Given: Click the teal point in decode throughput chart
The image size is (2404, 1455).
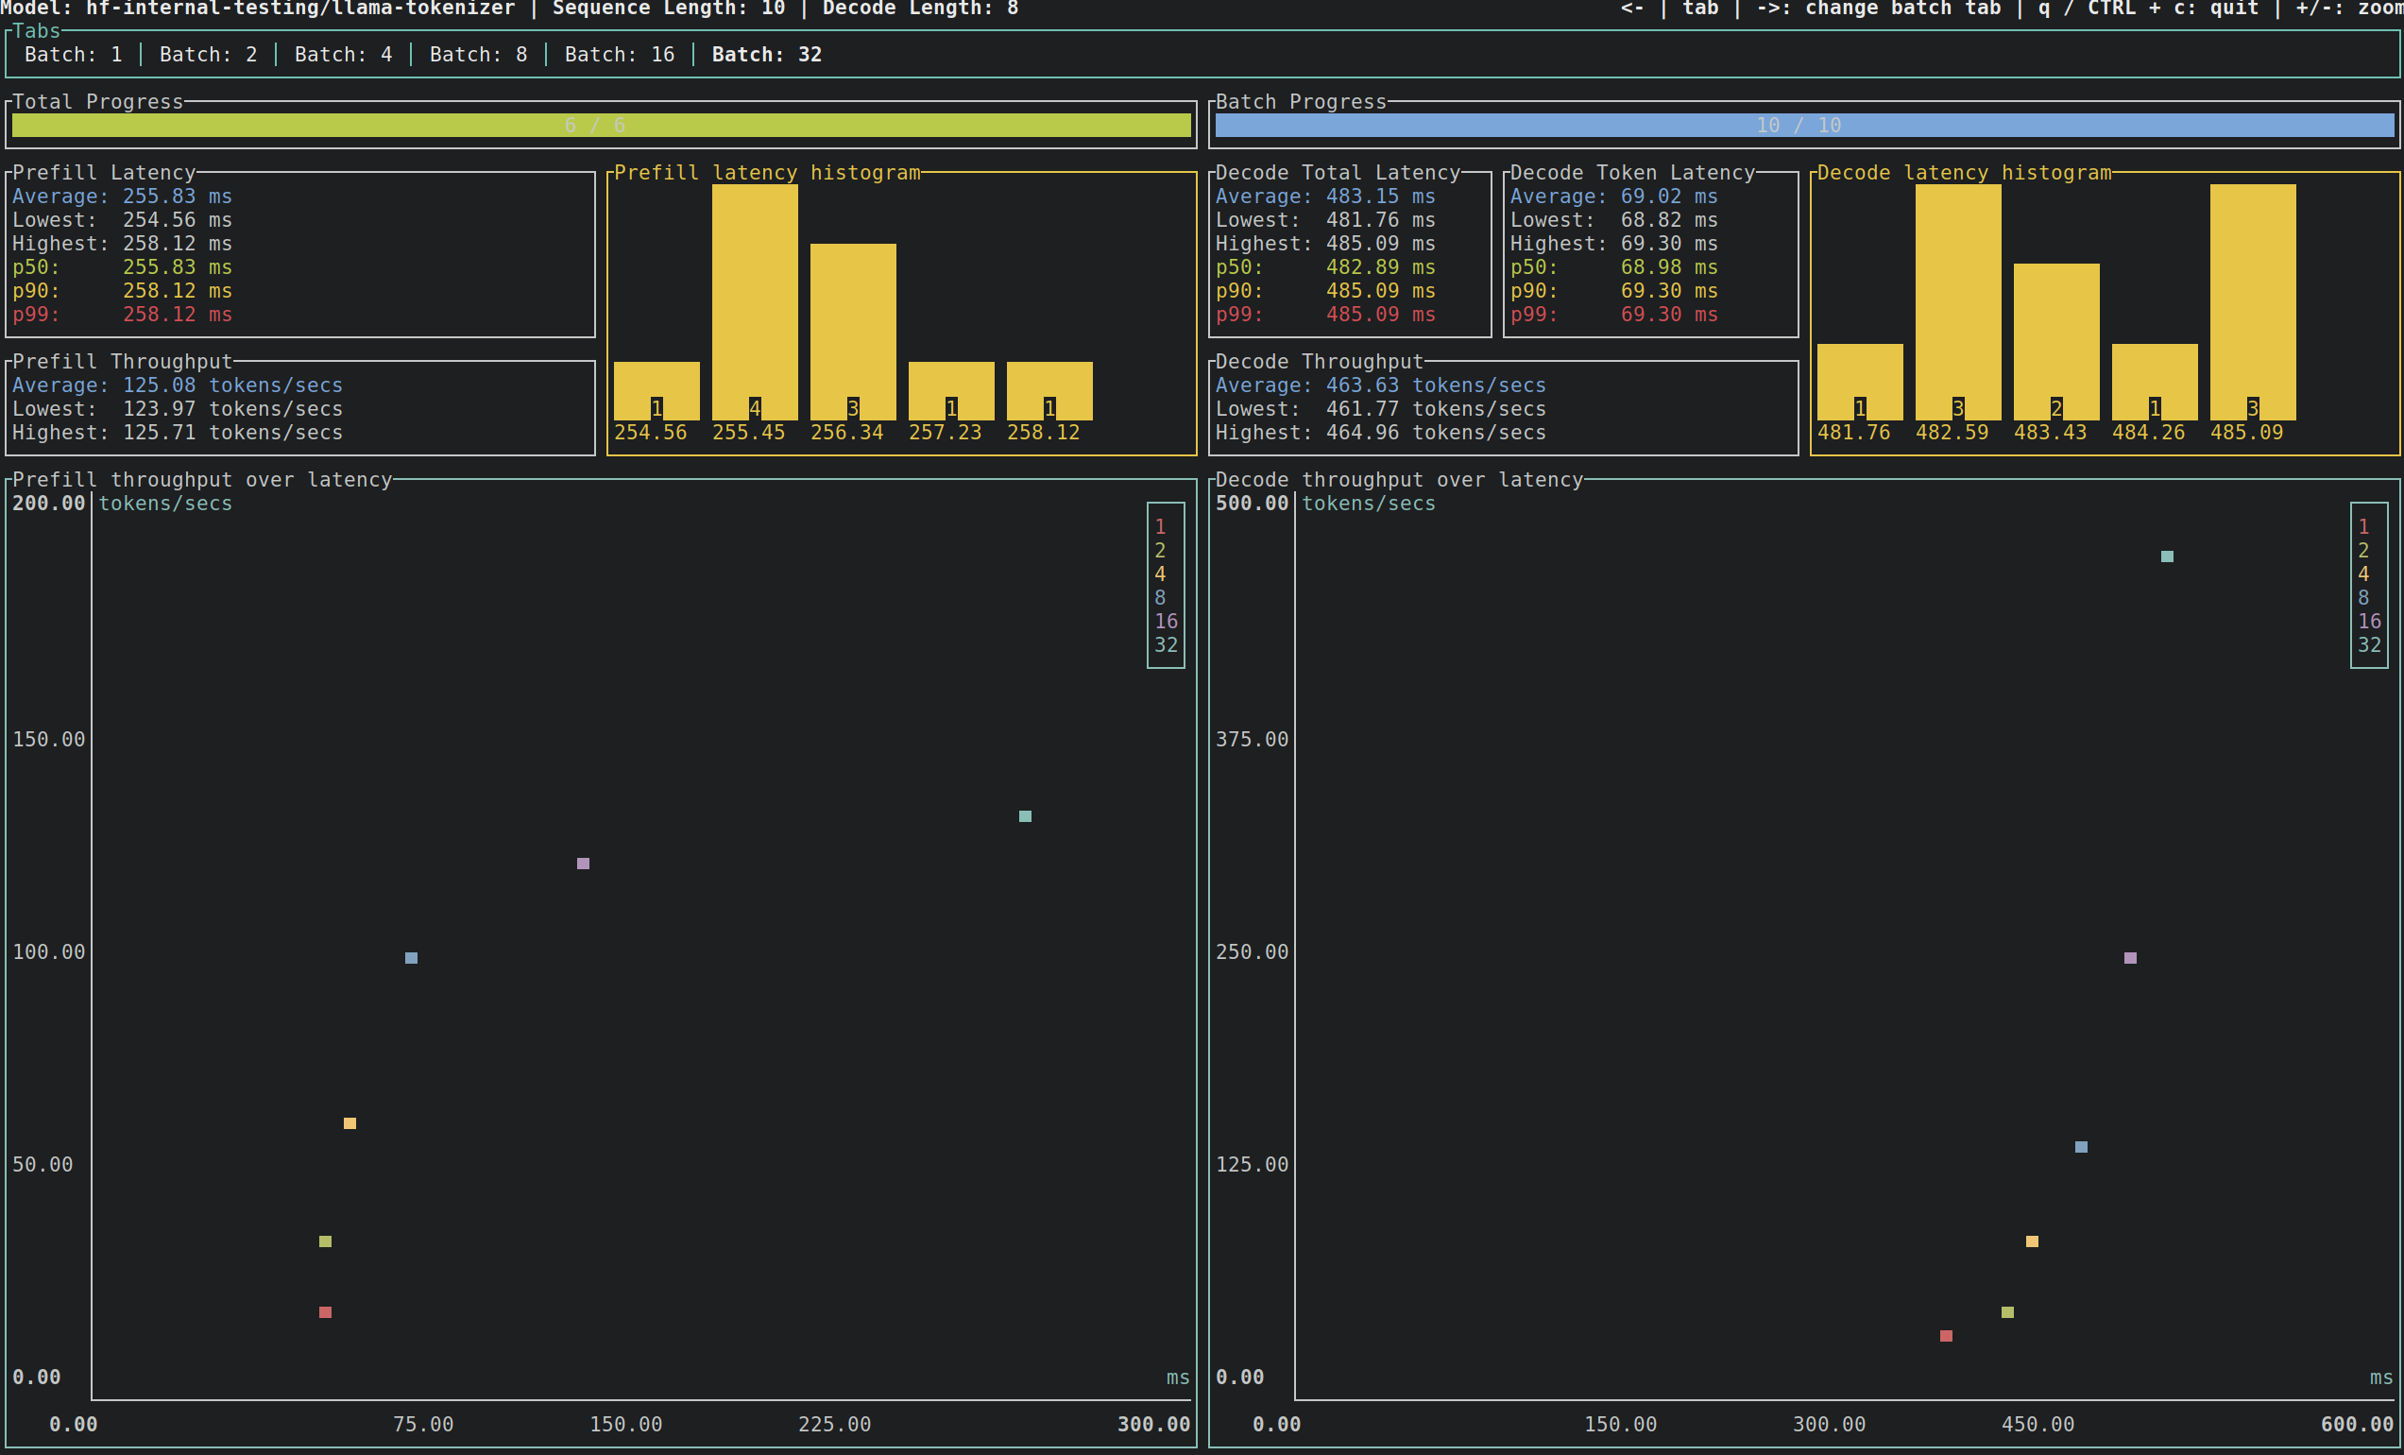Looking at the screenshot, I should (x=2166, y=556).
